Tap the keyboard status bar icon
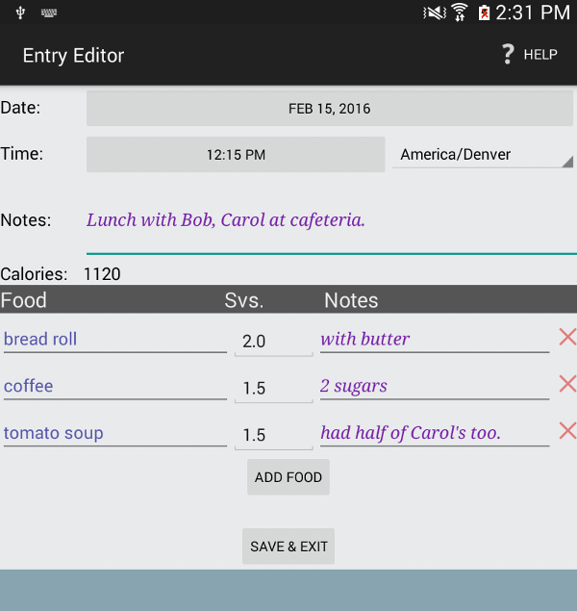The width and height of the screenshot is (577, 611). click(x=49, y=13)
